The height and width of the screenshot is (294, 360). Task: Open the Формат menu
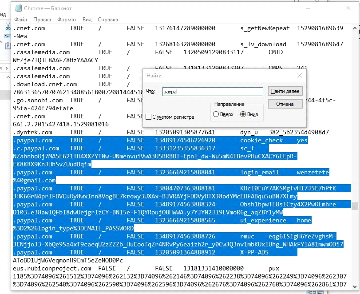tap(67, 20)
